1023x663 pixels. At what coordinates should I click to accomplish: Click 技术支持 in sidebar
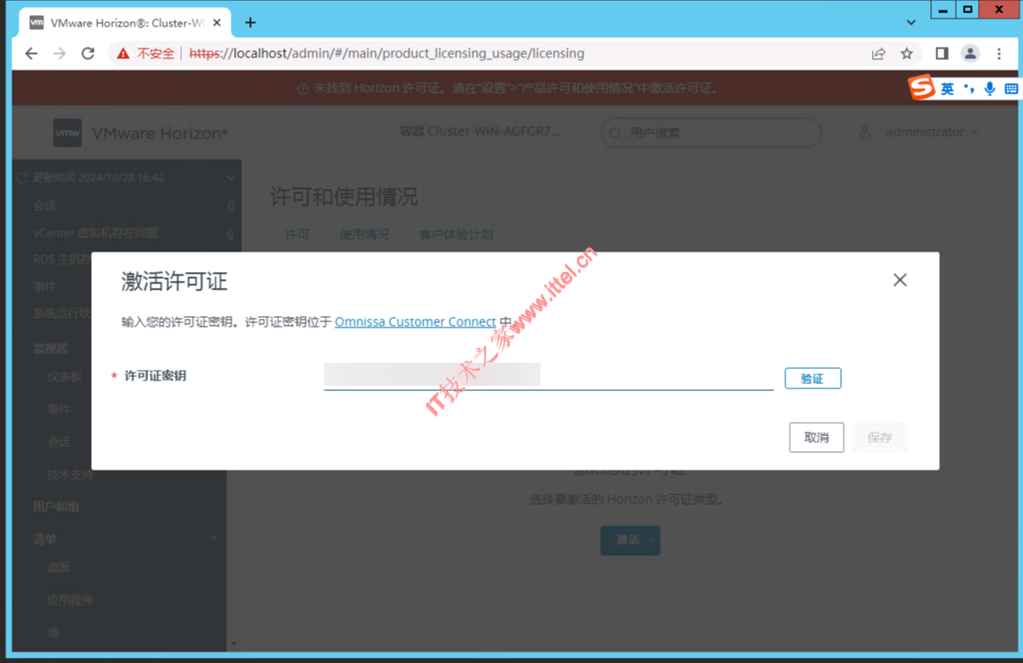(70, 475)
